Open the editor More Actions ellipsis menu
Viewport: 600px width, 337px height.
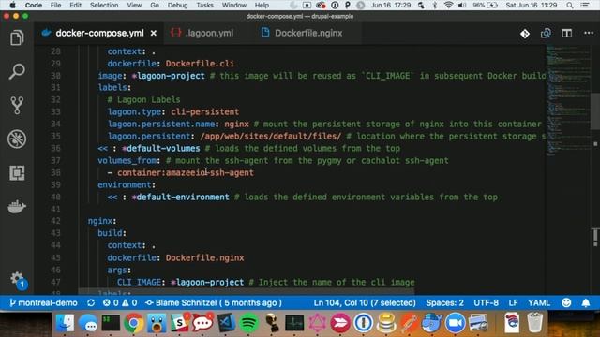[x=589, y=34]
